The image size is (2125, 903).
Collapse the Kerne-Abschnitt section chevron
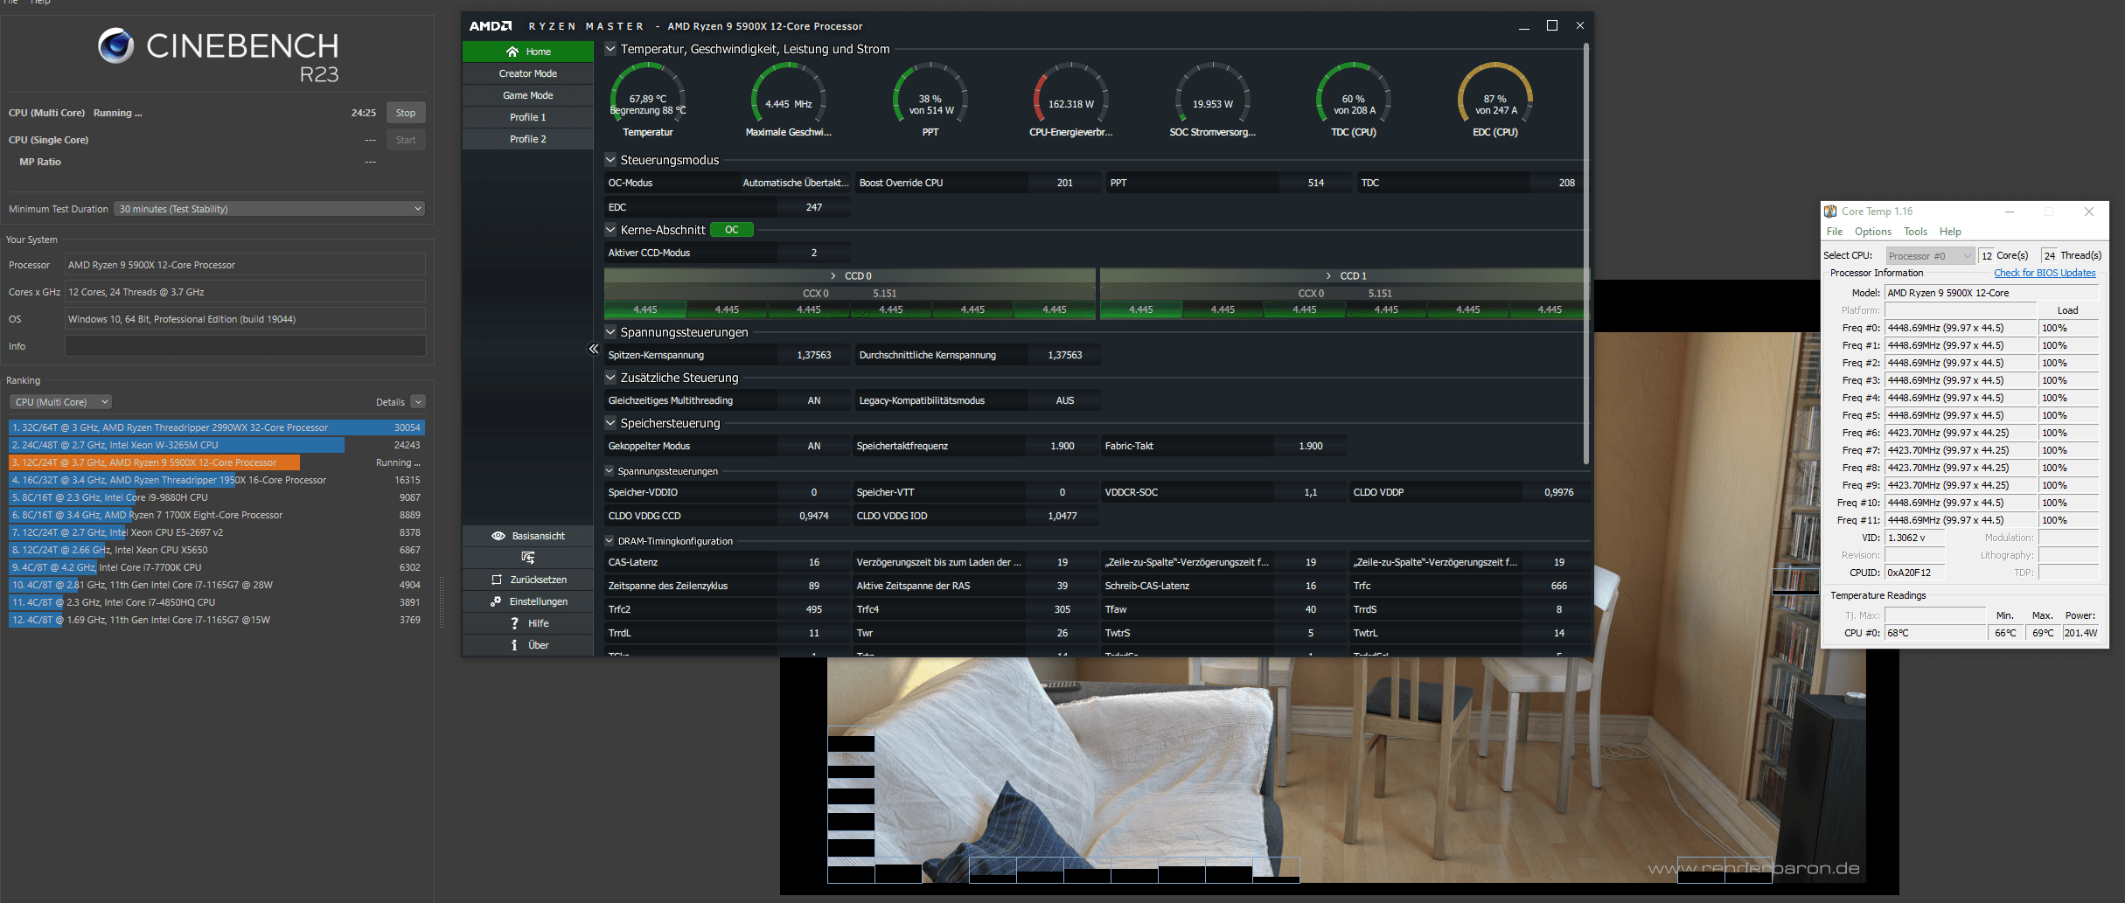(x=610, y=230)
